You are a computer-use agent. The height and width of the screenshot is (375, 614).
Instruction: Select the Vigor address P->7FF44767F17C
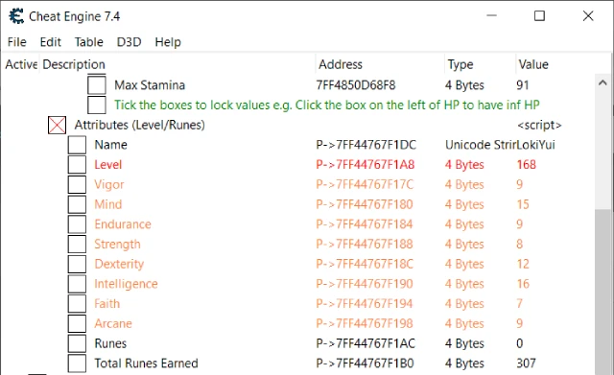pos(365,184)
